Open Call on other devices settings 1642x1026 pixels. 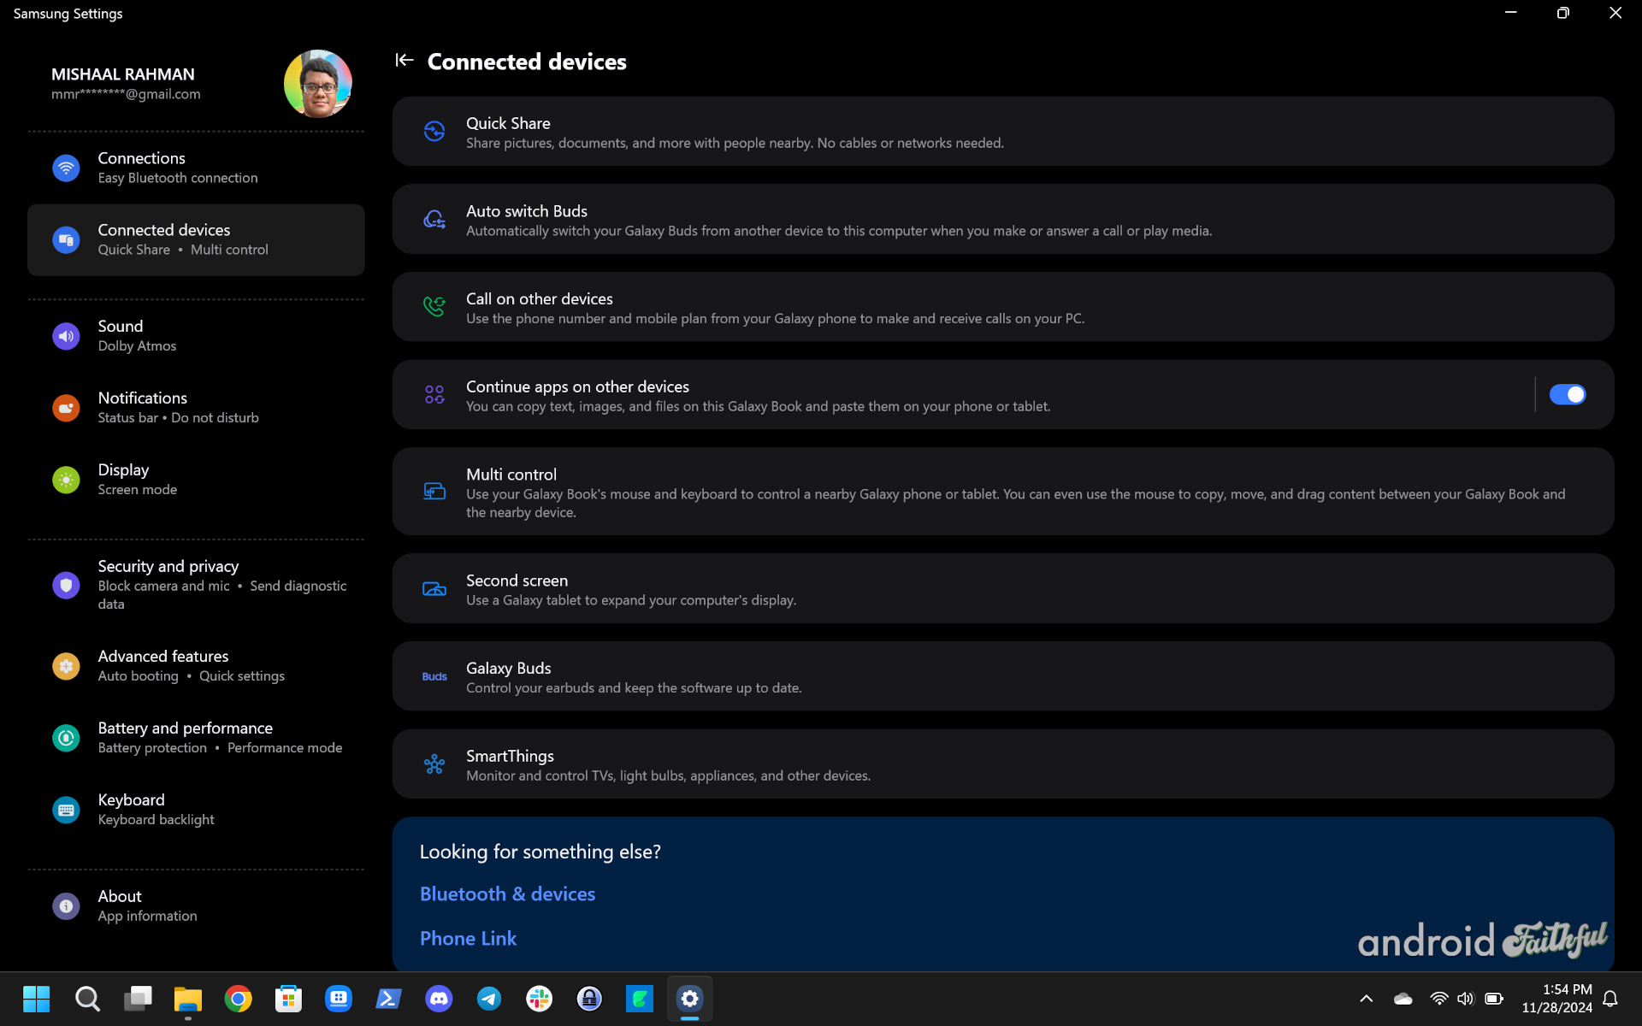(1003, 307)
